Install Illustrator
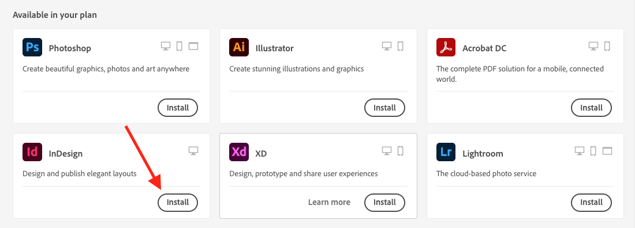Screen dimensions: 635x228 [x=384, y=108]
